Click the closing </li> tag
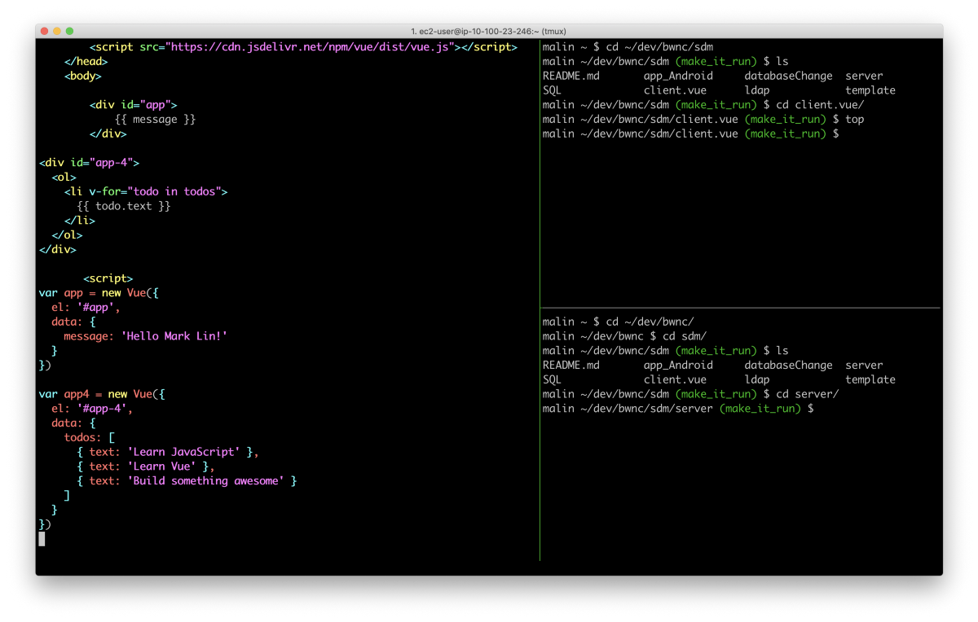 point(79,221)
